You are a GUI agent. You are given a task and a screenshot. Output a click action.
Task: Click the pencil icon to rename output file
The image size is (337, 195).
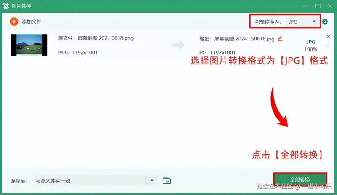[280, 38]
